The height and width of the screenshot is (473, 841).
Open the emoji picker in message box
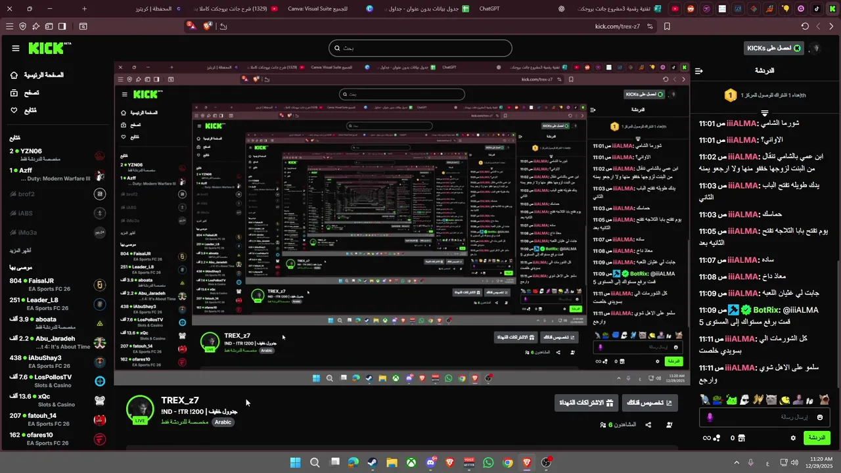pos(819,417)
